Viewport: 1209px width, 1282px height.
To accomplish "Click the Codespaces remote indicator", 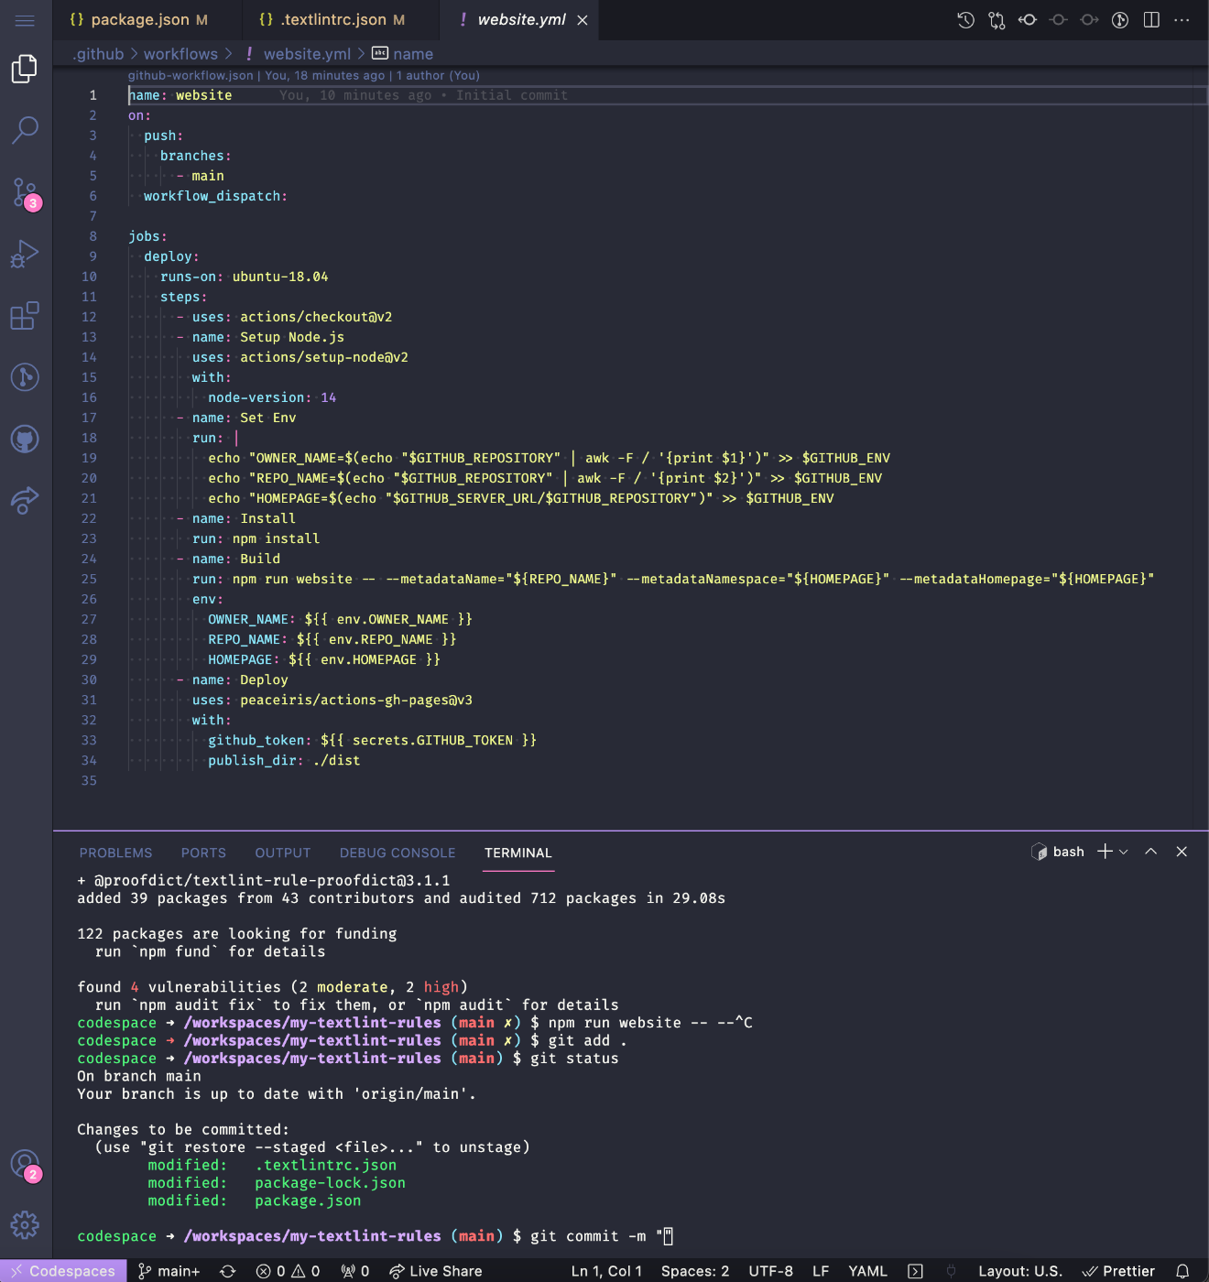I will [62, 1271].
